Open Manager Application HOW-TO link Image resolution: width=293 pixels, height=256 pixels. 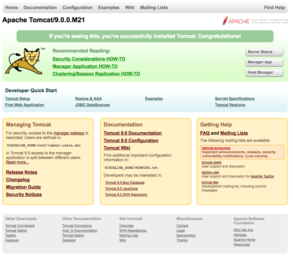(x=85, y=66)
